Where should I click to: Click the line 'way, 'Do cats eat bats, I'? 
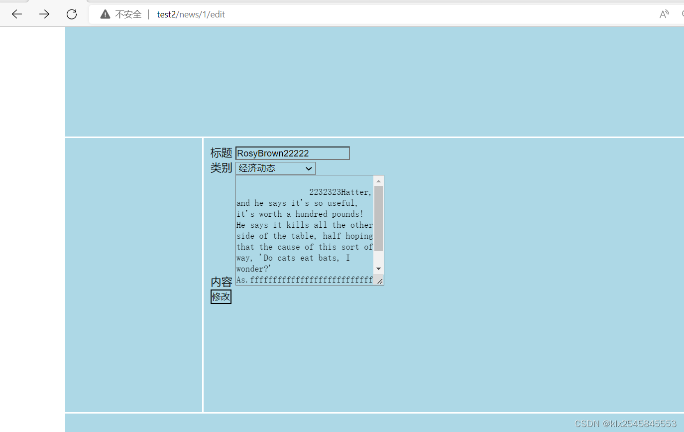(293, 258)
